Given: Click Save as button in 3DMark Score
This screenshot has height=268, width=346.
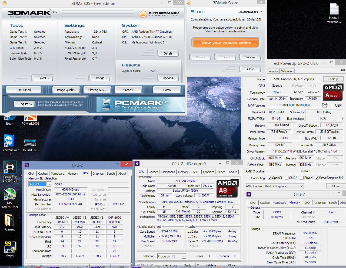Looking at the screenshot, I should click(x=251, y=57).
